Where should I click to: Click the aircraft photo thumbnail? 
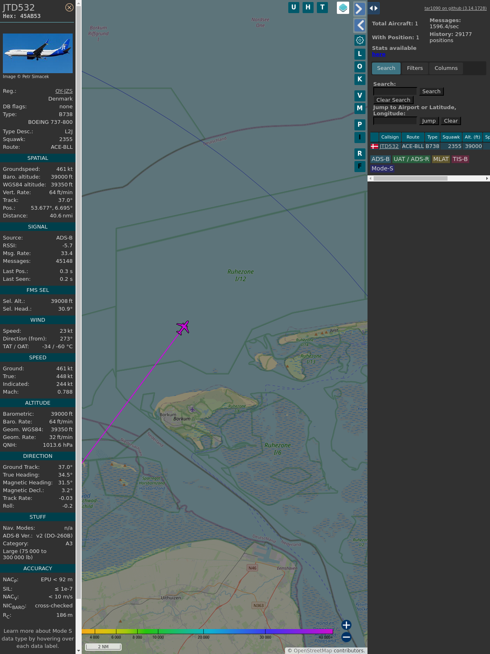38,53
